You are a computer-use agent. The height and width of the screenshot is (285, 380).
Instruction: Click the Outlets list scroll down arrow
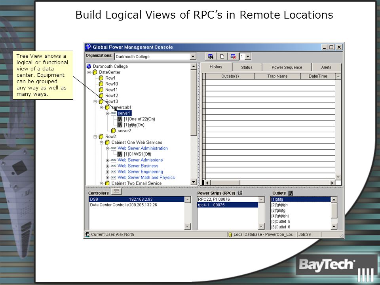click(x=334, y=226)
